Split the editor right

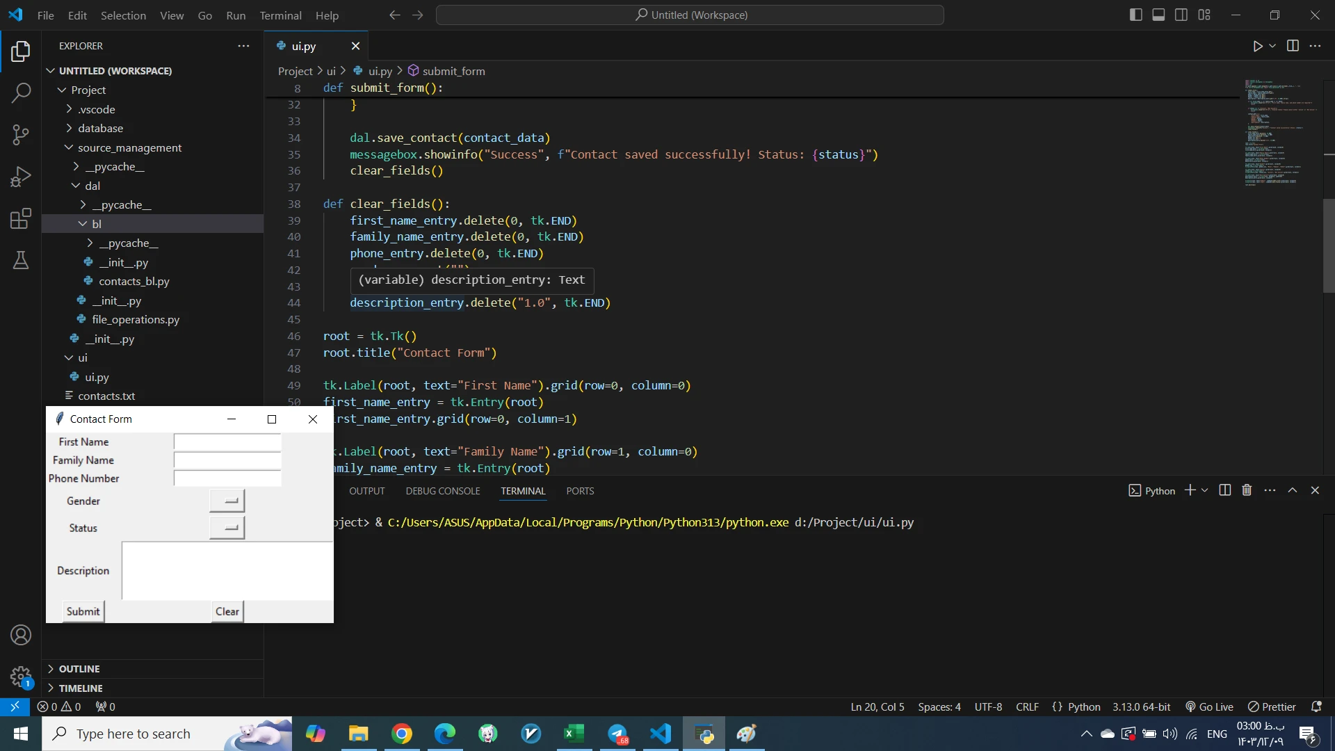1293,46
